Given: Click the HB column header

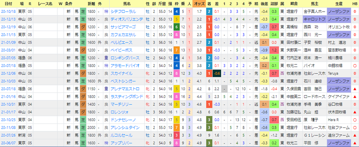Looking at the screenshot, I should (x=355, y=4).
